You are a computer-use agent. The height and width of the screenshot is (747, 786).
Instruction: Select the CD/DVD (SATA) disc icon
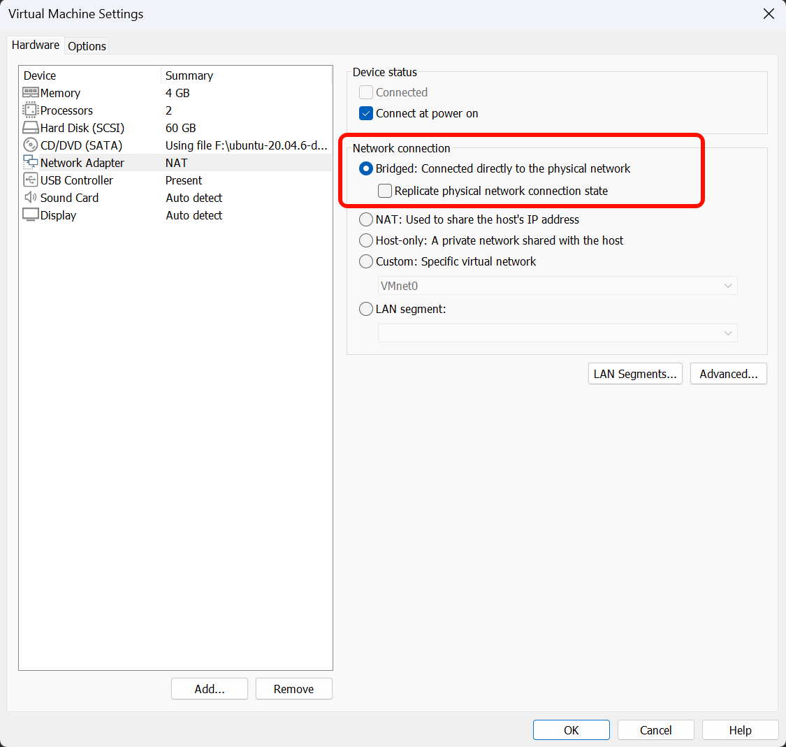pos(31,145)
